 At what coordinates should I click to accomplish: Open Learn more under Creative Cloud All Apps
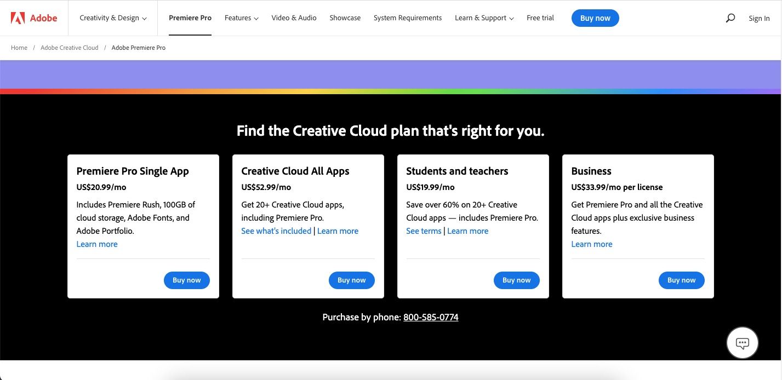338,231
